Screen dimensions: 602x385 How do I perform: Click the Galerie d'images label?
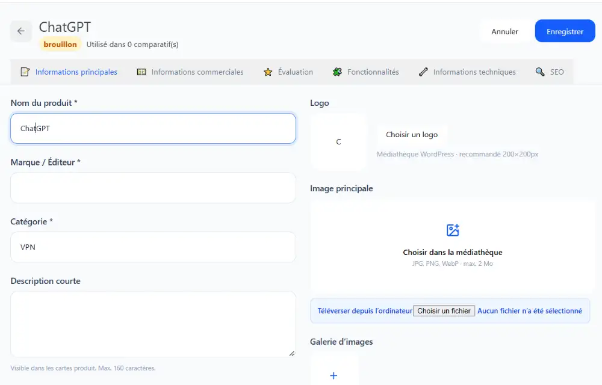point(341,342)
